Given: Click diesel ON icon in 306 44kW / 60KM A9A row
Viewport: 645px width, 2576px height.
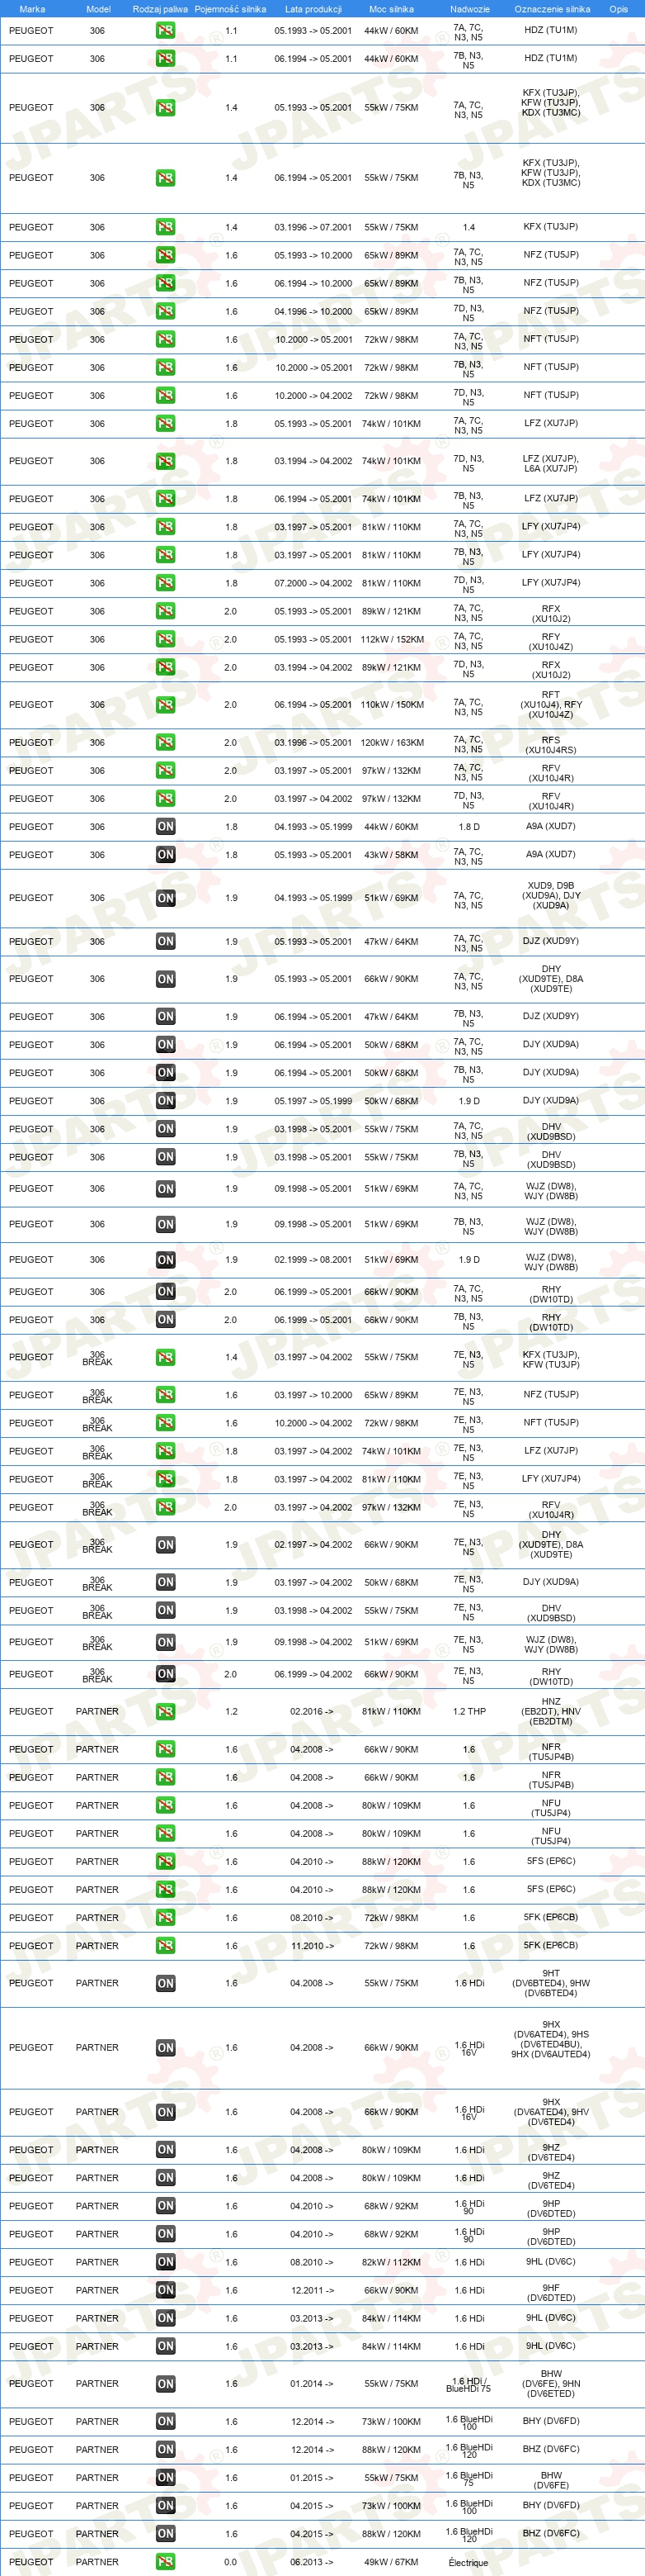Looking at the screenshot, I should pyautogui.click(x=166, y=827).
